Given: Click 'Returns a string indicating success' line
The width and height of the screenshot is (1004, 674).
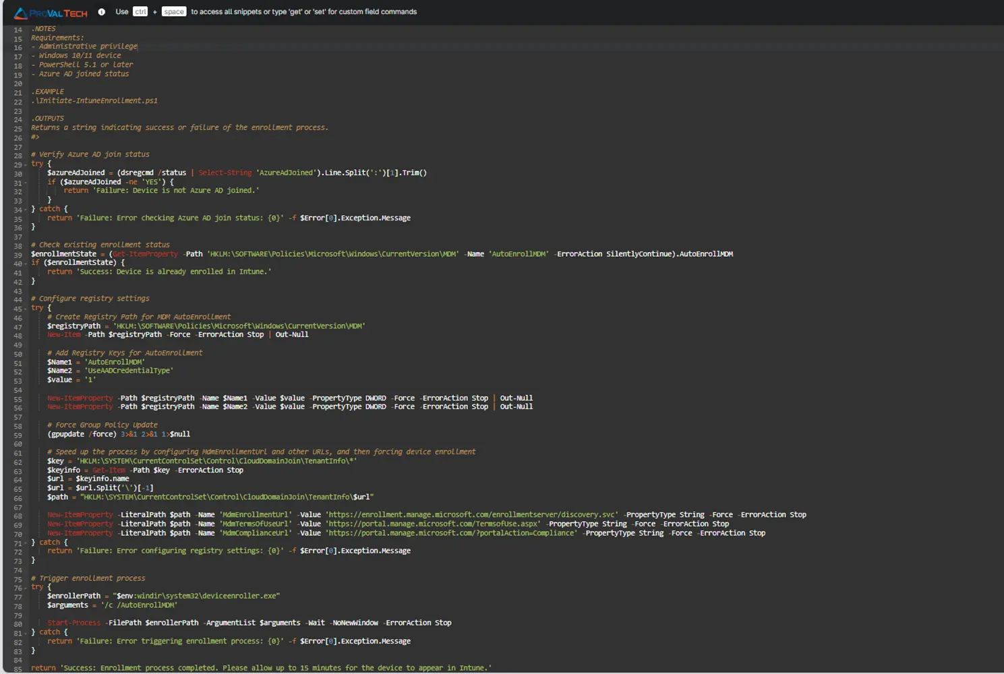Looking at the screenshot, I should coord(180,127).
